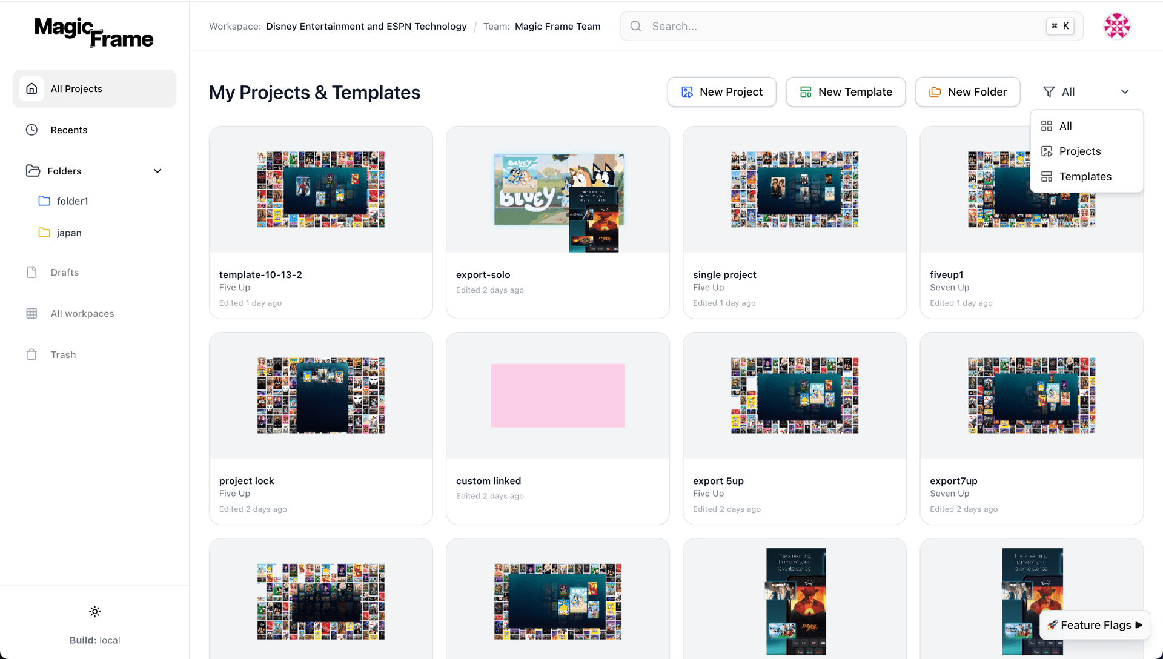Select Templates filter option
This screenshot has height=659, width=1163.
tap(1085, 177)
